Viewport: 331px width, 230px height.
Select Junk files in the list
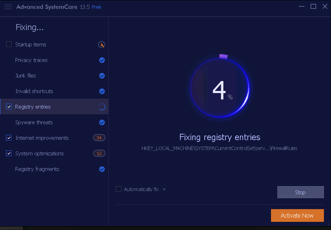(x=54, y=75)
